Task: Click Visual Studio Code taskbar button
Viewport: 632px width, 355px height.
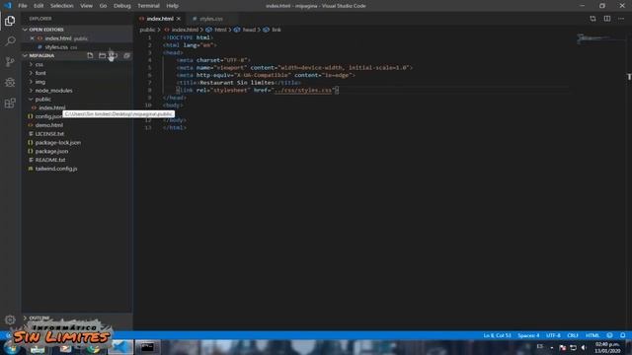Action: click(x=120, y=347)
